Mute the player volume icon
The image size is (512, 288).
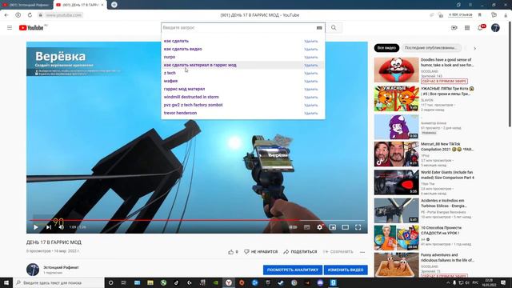pos(62,227)
